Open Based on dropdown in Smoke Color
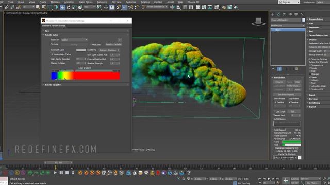This screenshot has width=330, height=185. tap(74, 40)
